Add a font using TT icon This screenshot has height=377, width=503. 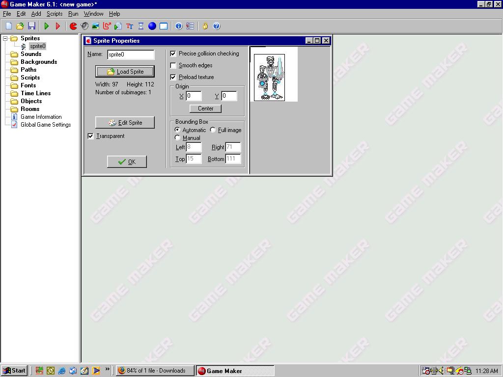130,27
